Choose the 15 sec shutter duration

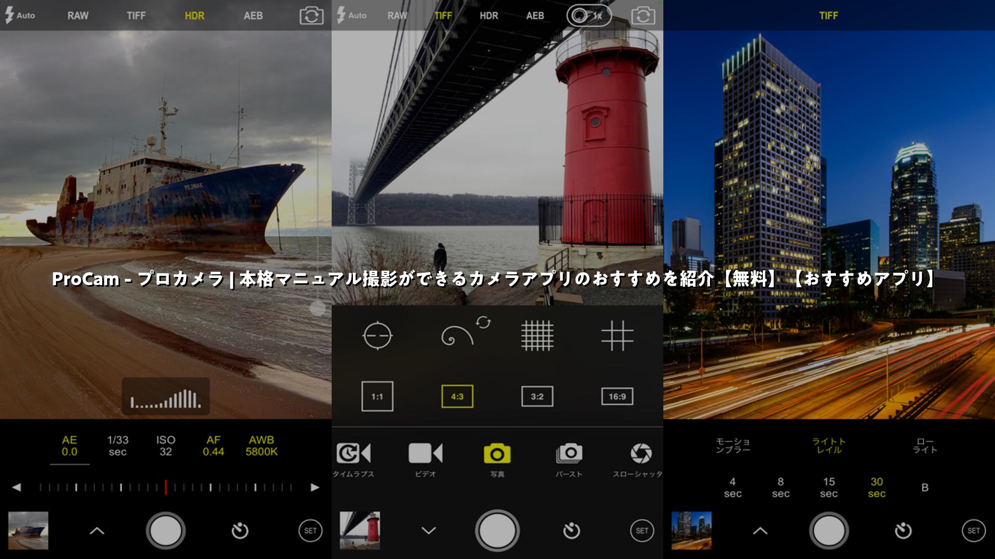point(829,488)
